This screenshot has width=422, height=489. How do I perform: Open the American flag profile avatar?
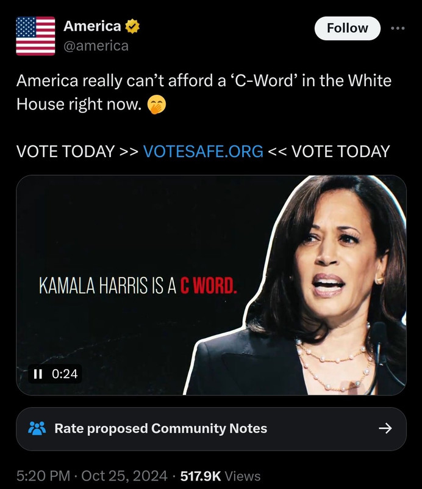point(35,36)
